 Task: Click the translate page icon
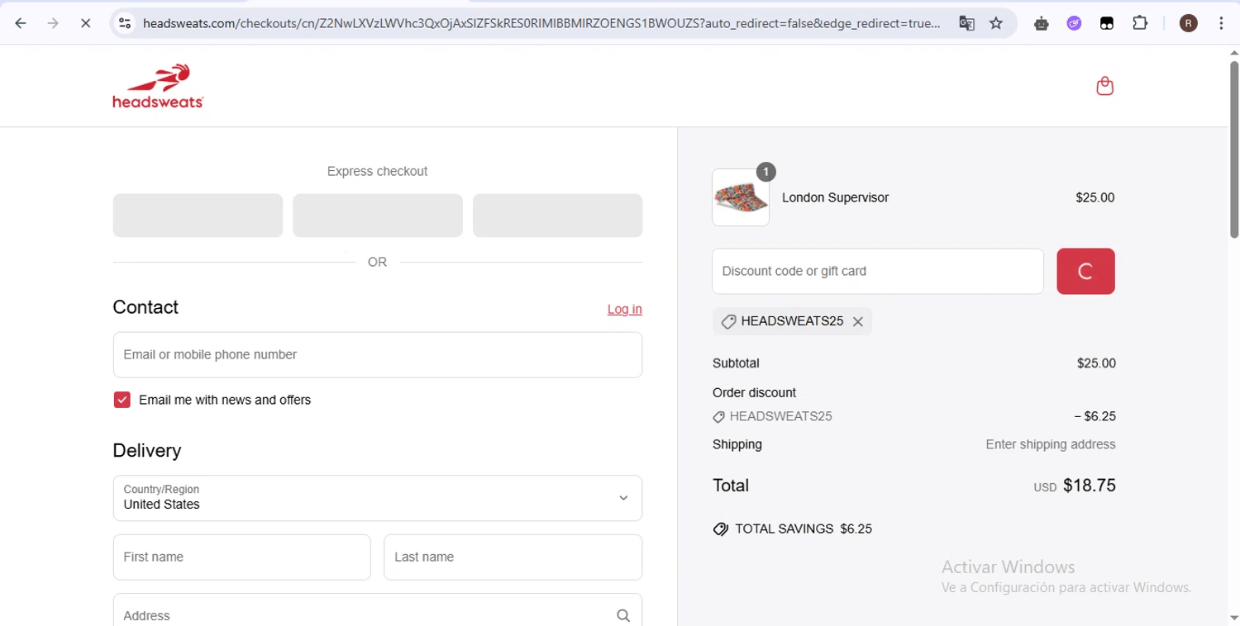tap(966, 23)
